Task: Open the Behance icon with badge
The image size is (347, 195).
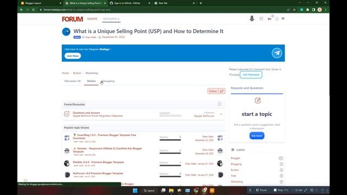Action: point(269,19)
